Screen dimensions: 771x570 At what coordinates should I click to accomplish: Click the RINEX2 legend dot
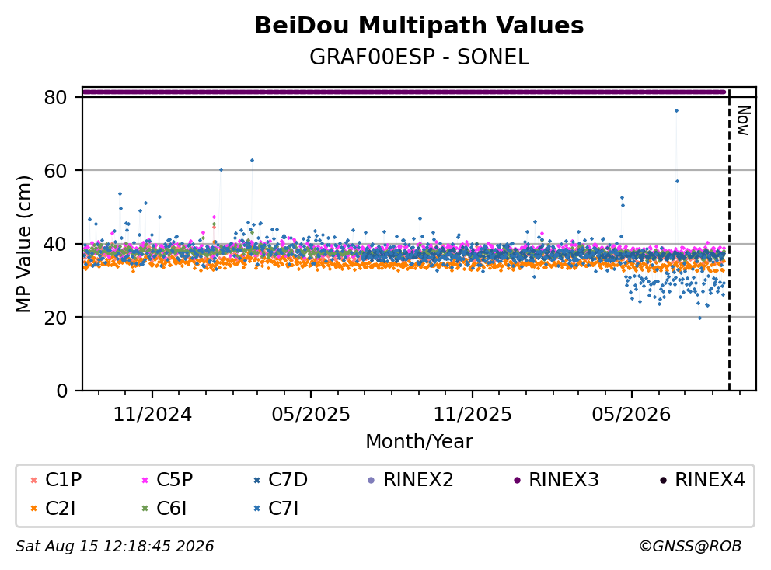372,480
